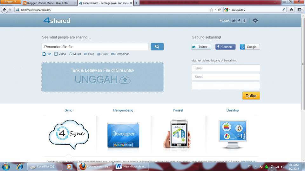Open Local Disk (D:) taskbar item
305x171 pixels.
(x=45, y=167)
